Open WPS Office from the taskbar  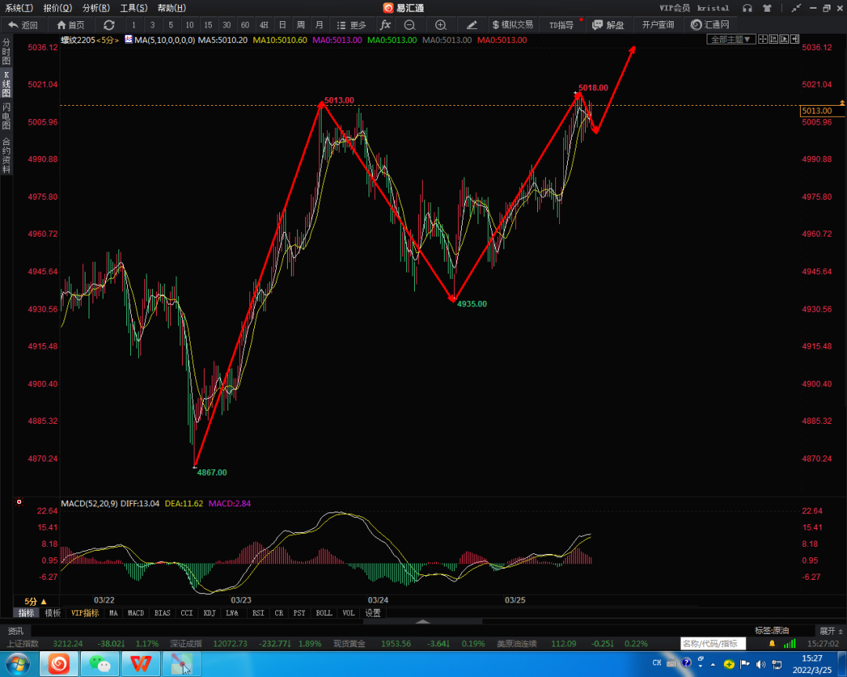pyautogui.click(x=141, y=664)
